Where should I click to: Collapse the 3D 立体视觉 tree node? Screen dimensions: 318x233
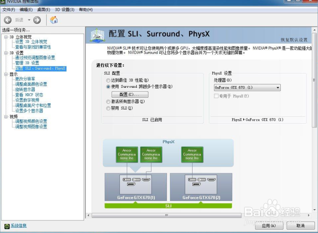tap(6, 37)
